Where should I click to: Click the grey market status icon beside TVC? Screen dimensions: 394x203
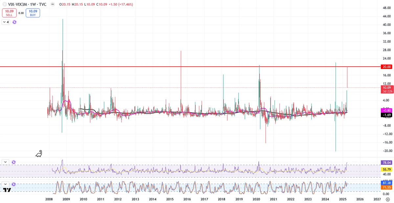53,5
